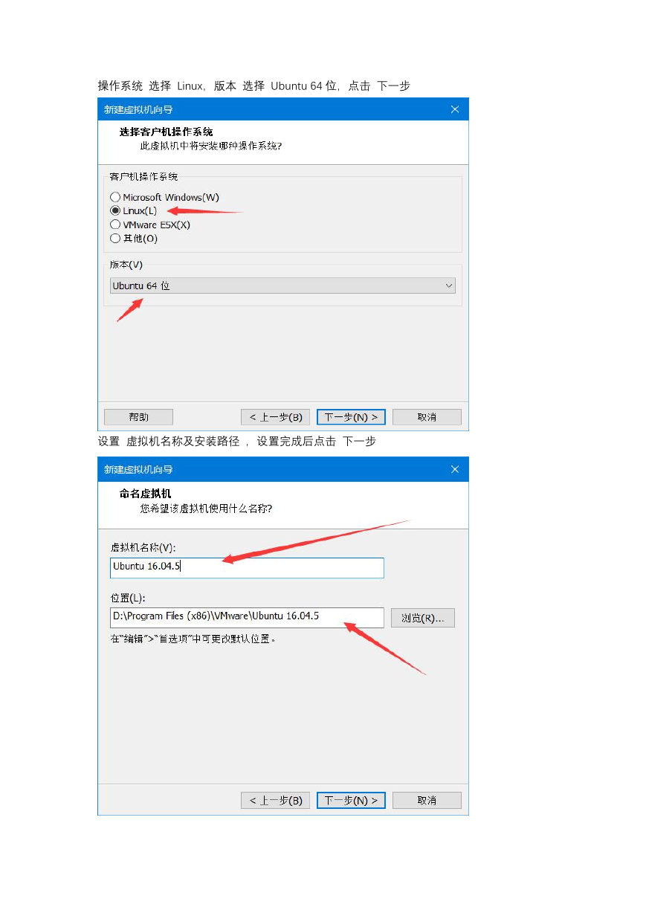Choose the VMware ESX(X) radio option
The width and height of the screenshot is (646, 913).
150,225
